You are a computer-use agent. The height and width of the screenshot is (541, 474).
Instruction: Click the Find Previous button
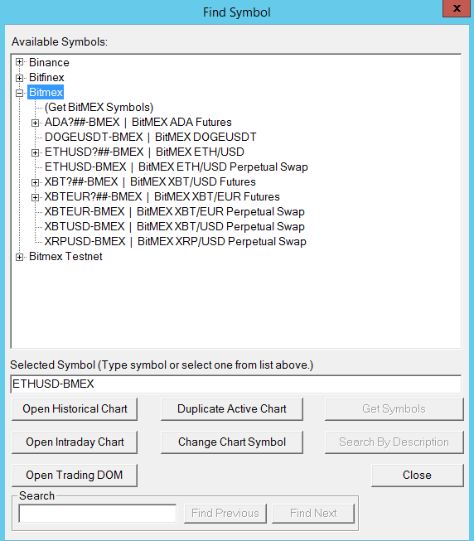tap(225, 514)
